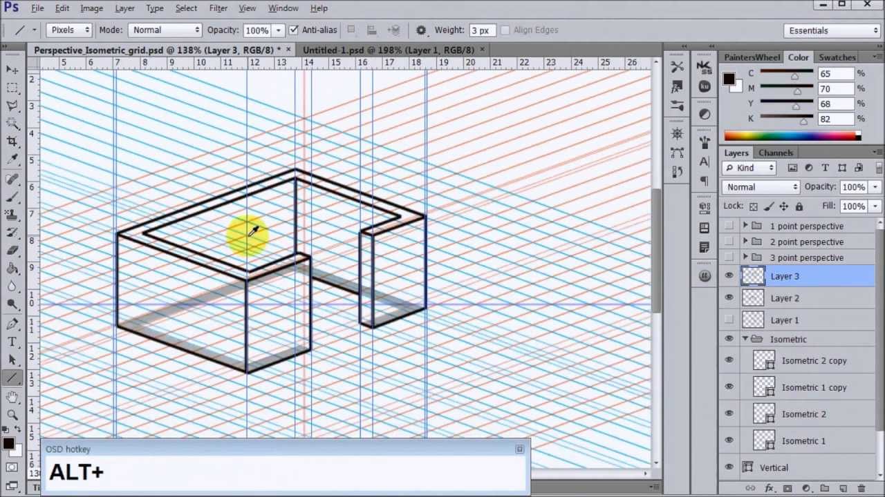Select the Paint Bucket tool
This screenshot has height=497, width=885.
click(x=12, y=269)
